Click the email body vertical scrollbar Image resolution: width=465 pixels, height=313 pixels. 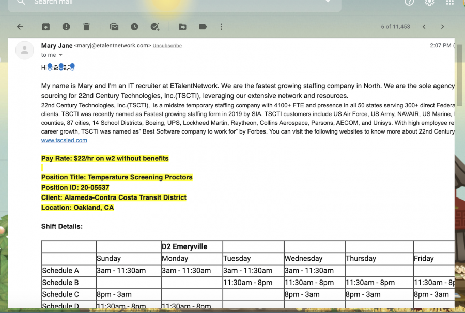pos(459,75)
